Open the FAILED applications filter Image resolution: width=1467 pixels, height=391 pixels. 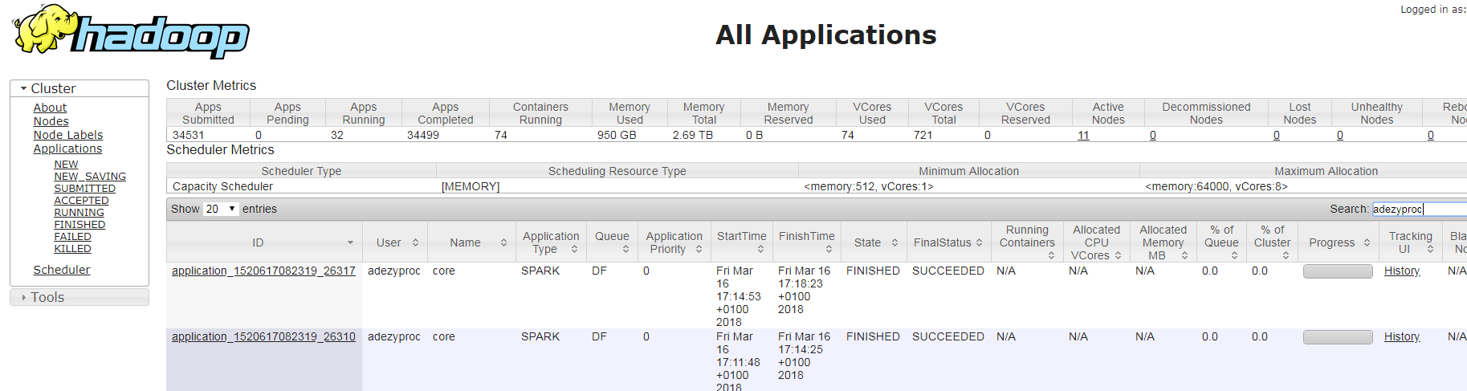pos(72,237)
